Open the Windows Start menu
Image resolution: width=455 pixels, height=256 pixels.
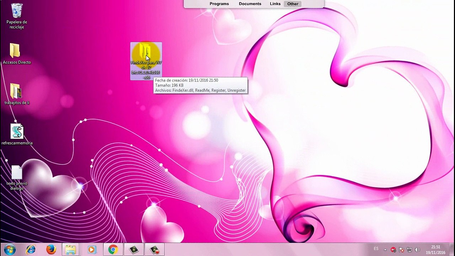coord(10,250)
